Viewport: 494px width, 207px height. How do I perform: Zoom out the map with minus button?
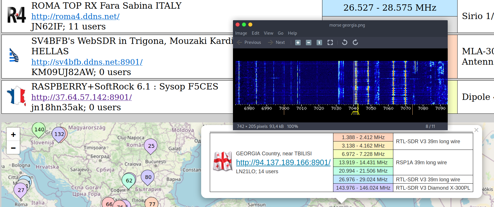click(x=13, y=148)
